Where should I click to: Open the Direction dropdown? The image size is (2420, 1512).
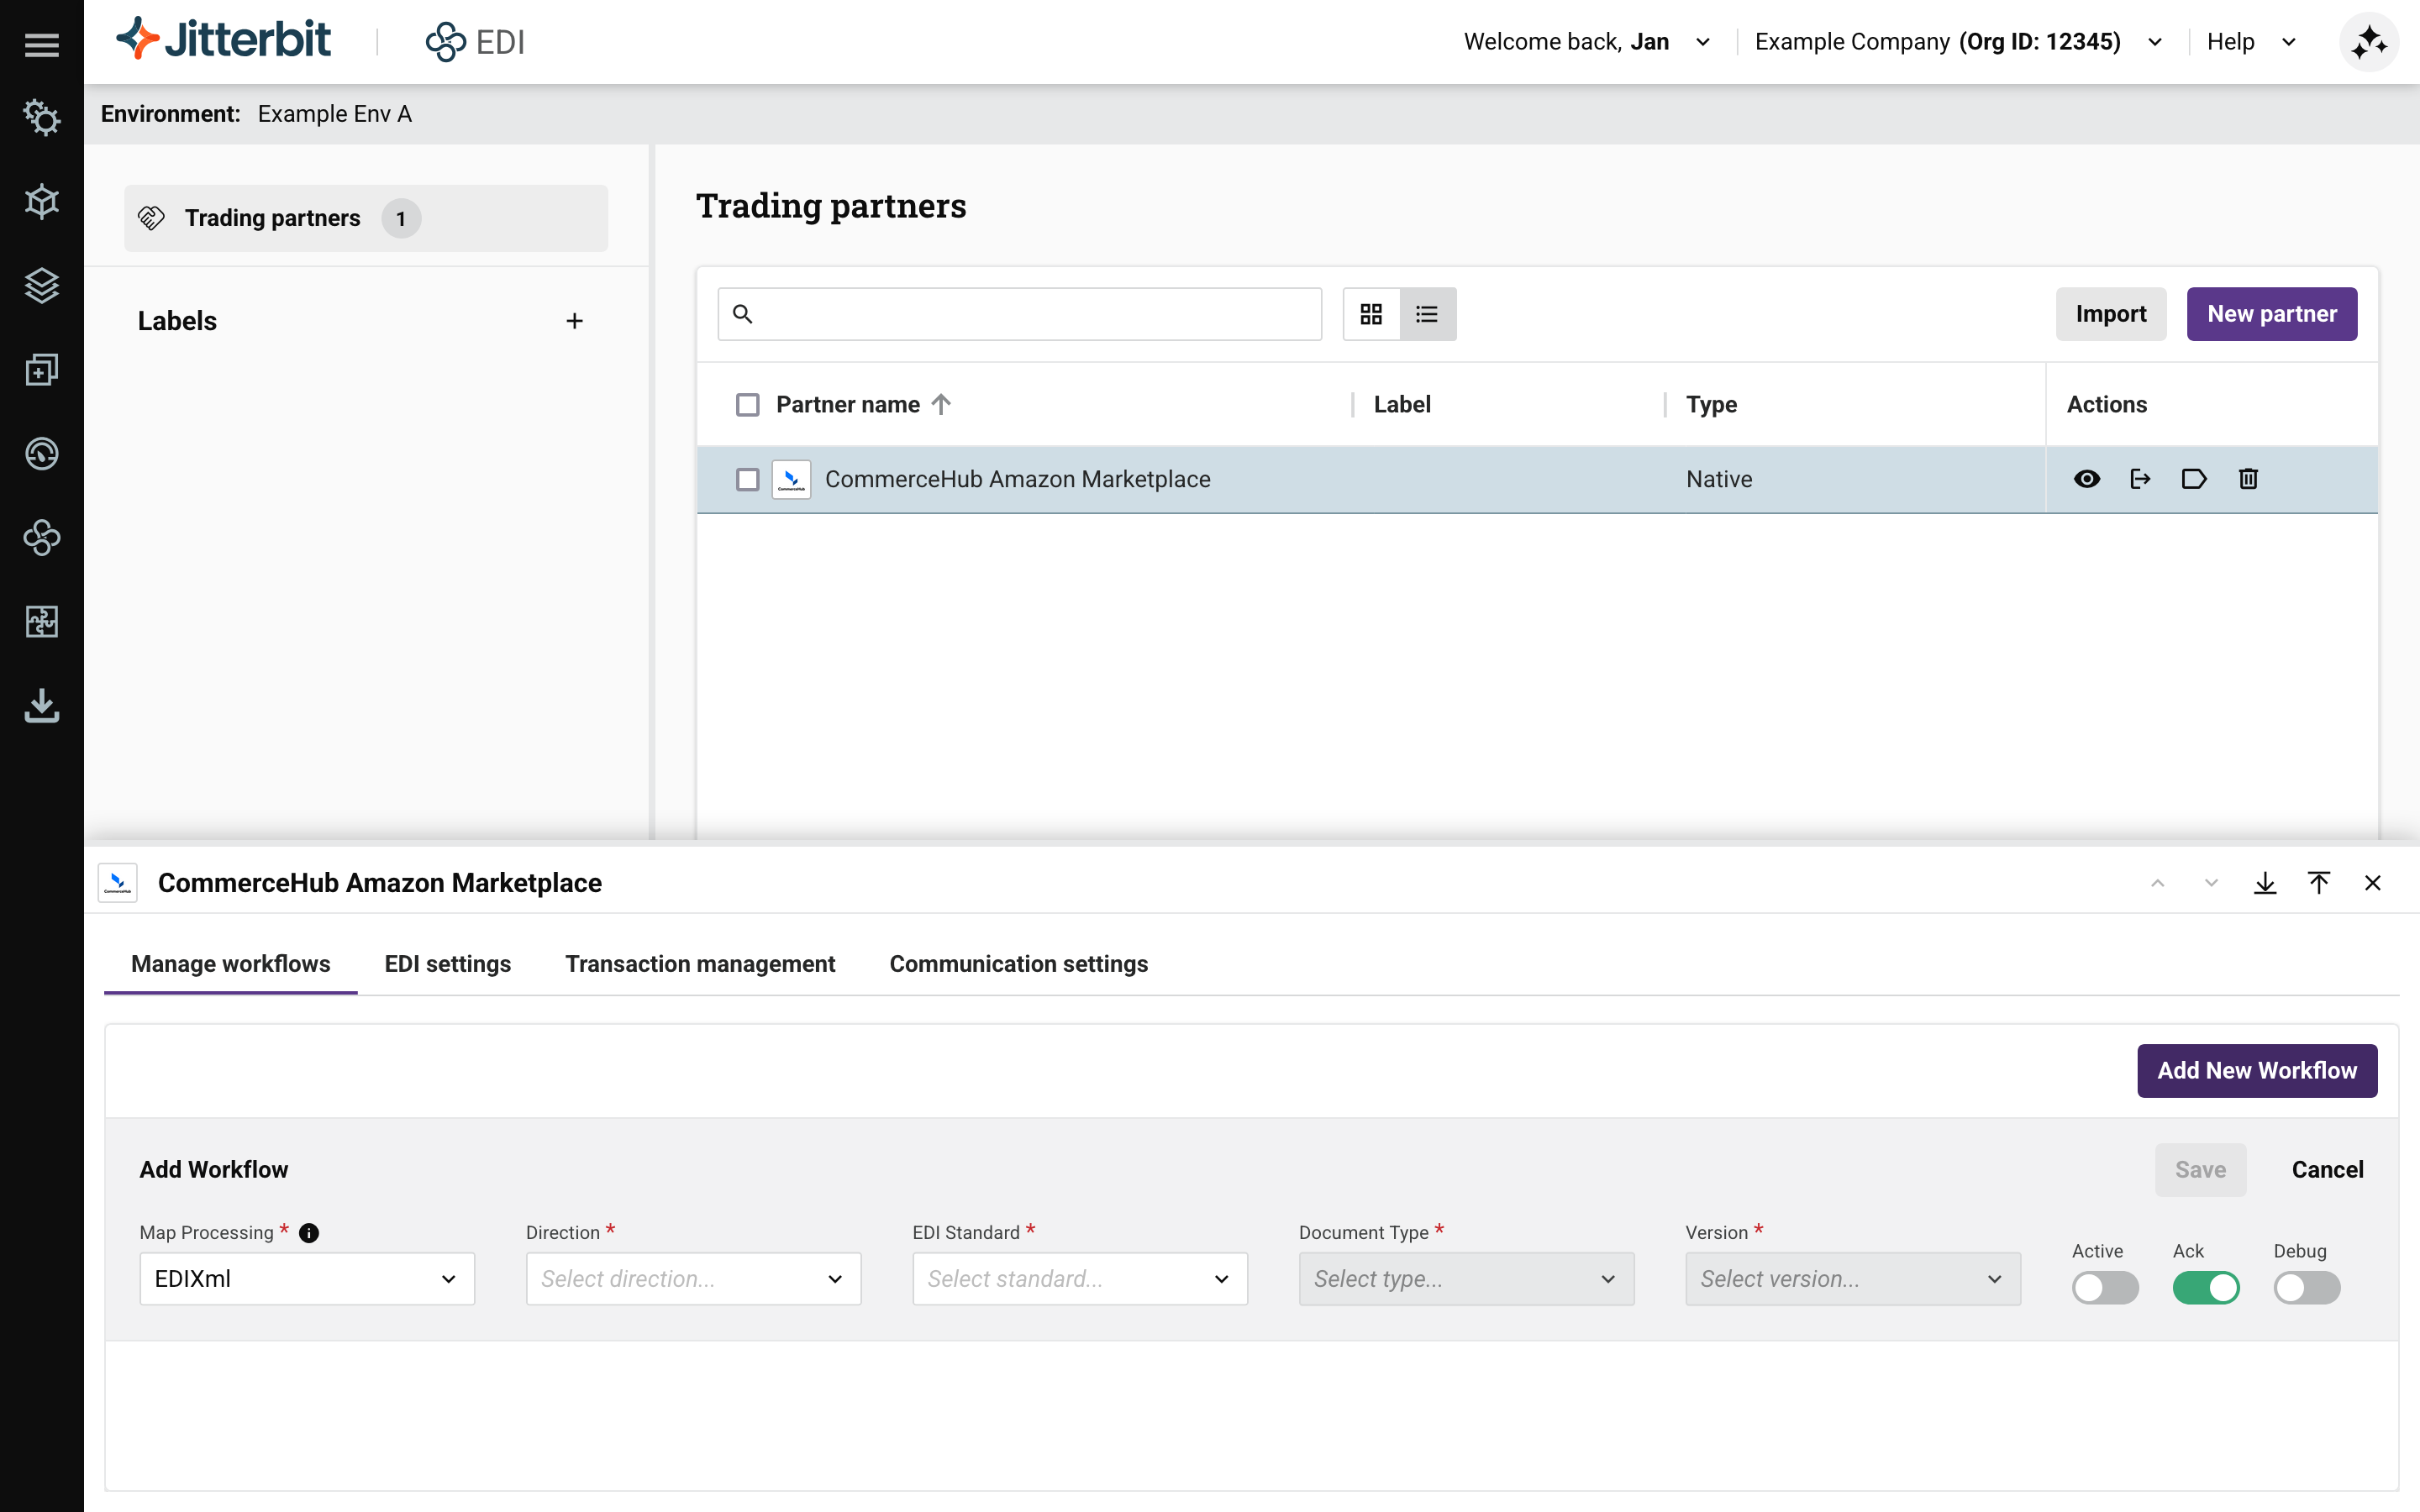click(693, 1278)
